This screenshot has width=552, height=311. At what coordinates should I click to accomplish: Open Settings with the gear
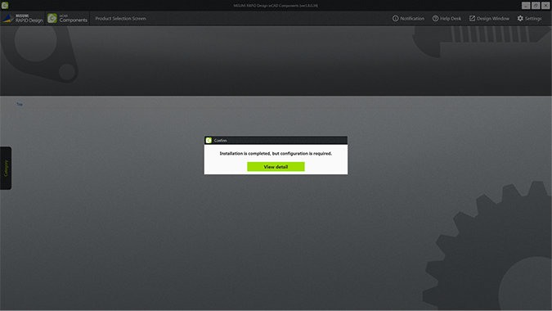[x=529, y=18]
